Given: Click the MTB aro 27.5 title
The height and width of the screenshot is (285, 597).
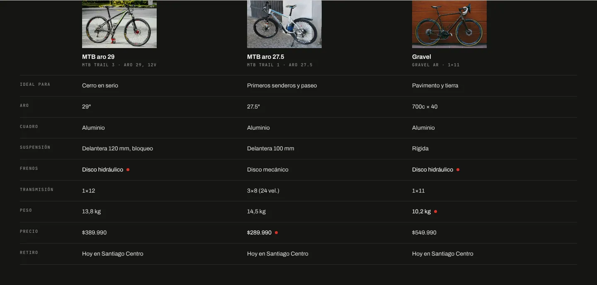Looking at the screenshot, I should 266,57.
